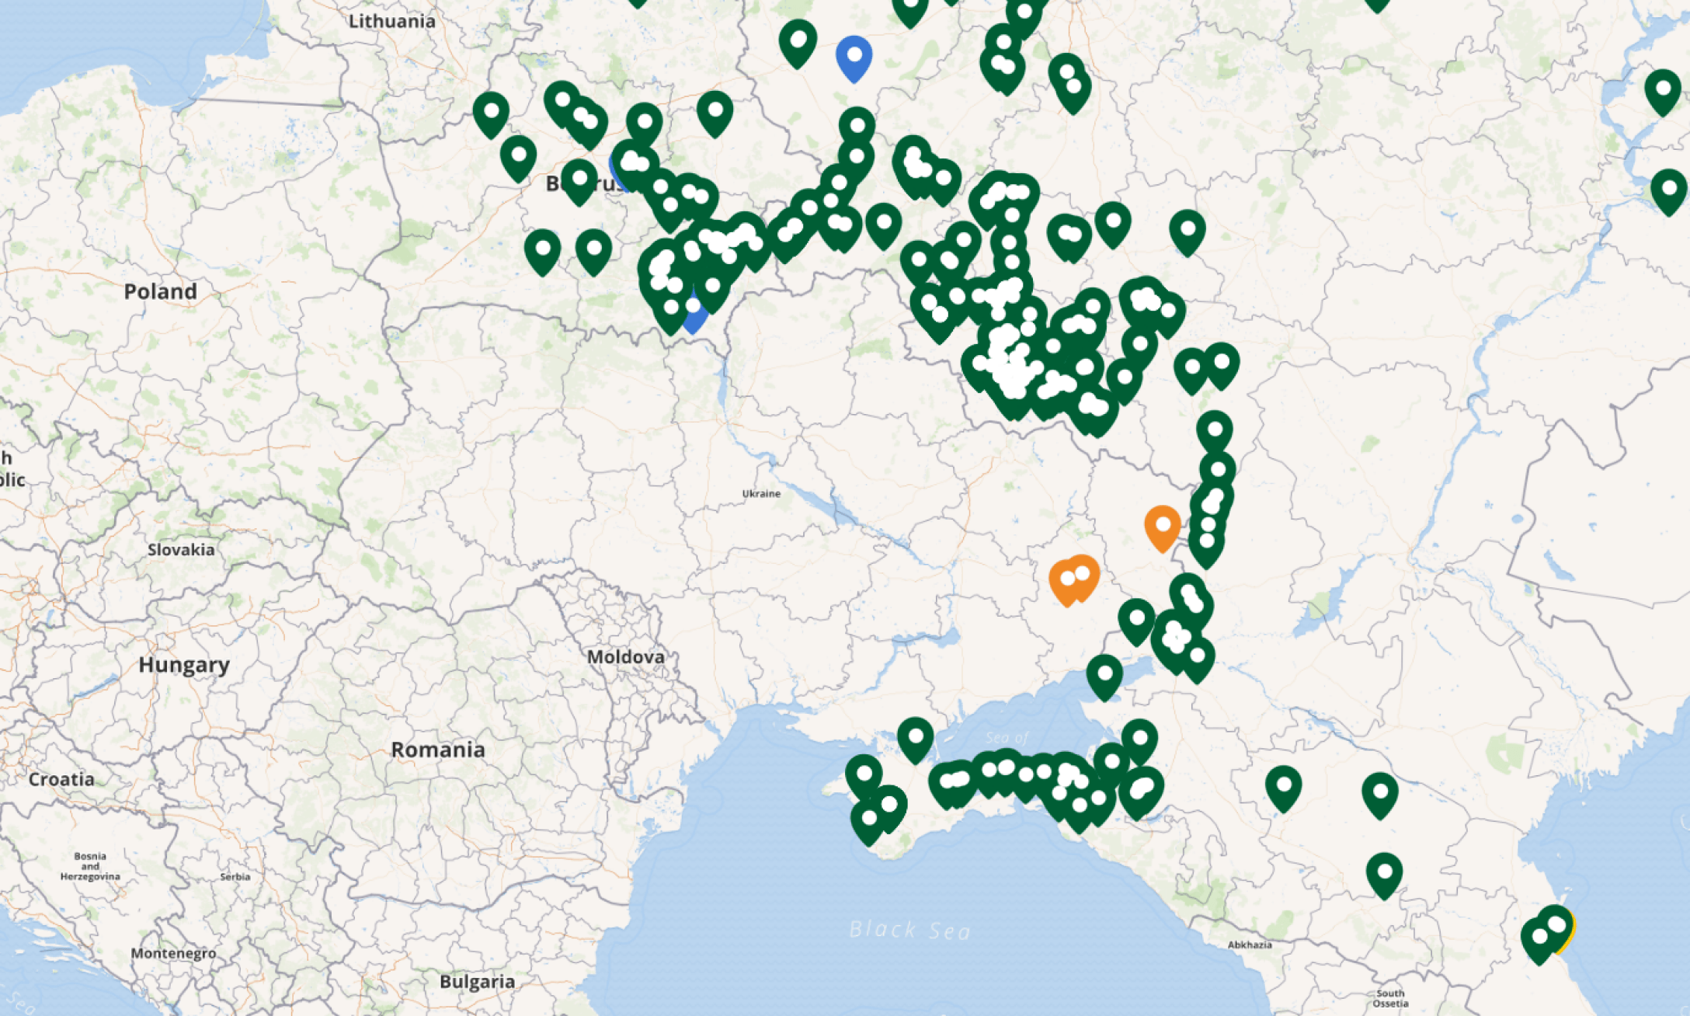The image size is (1690, 1016).
Task: Click the Lithuania label at top
Action: [x=392, y=21]
